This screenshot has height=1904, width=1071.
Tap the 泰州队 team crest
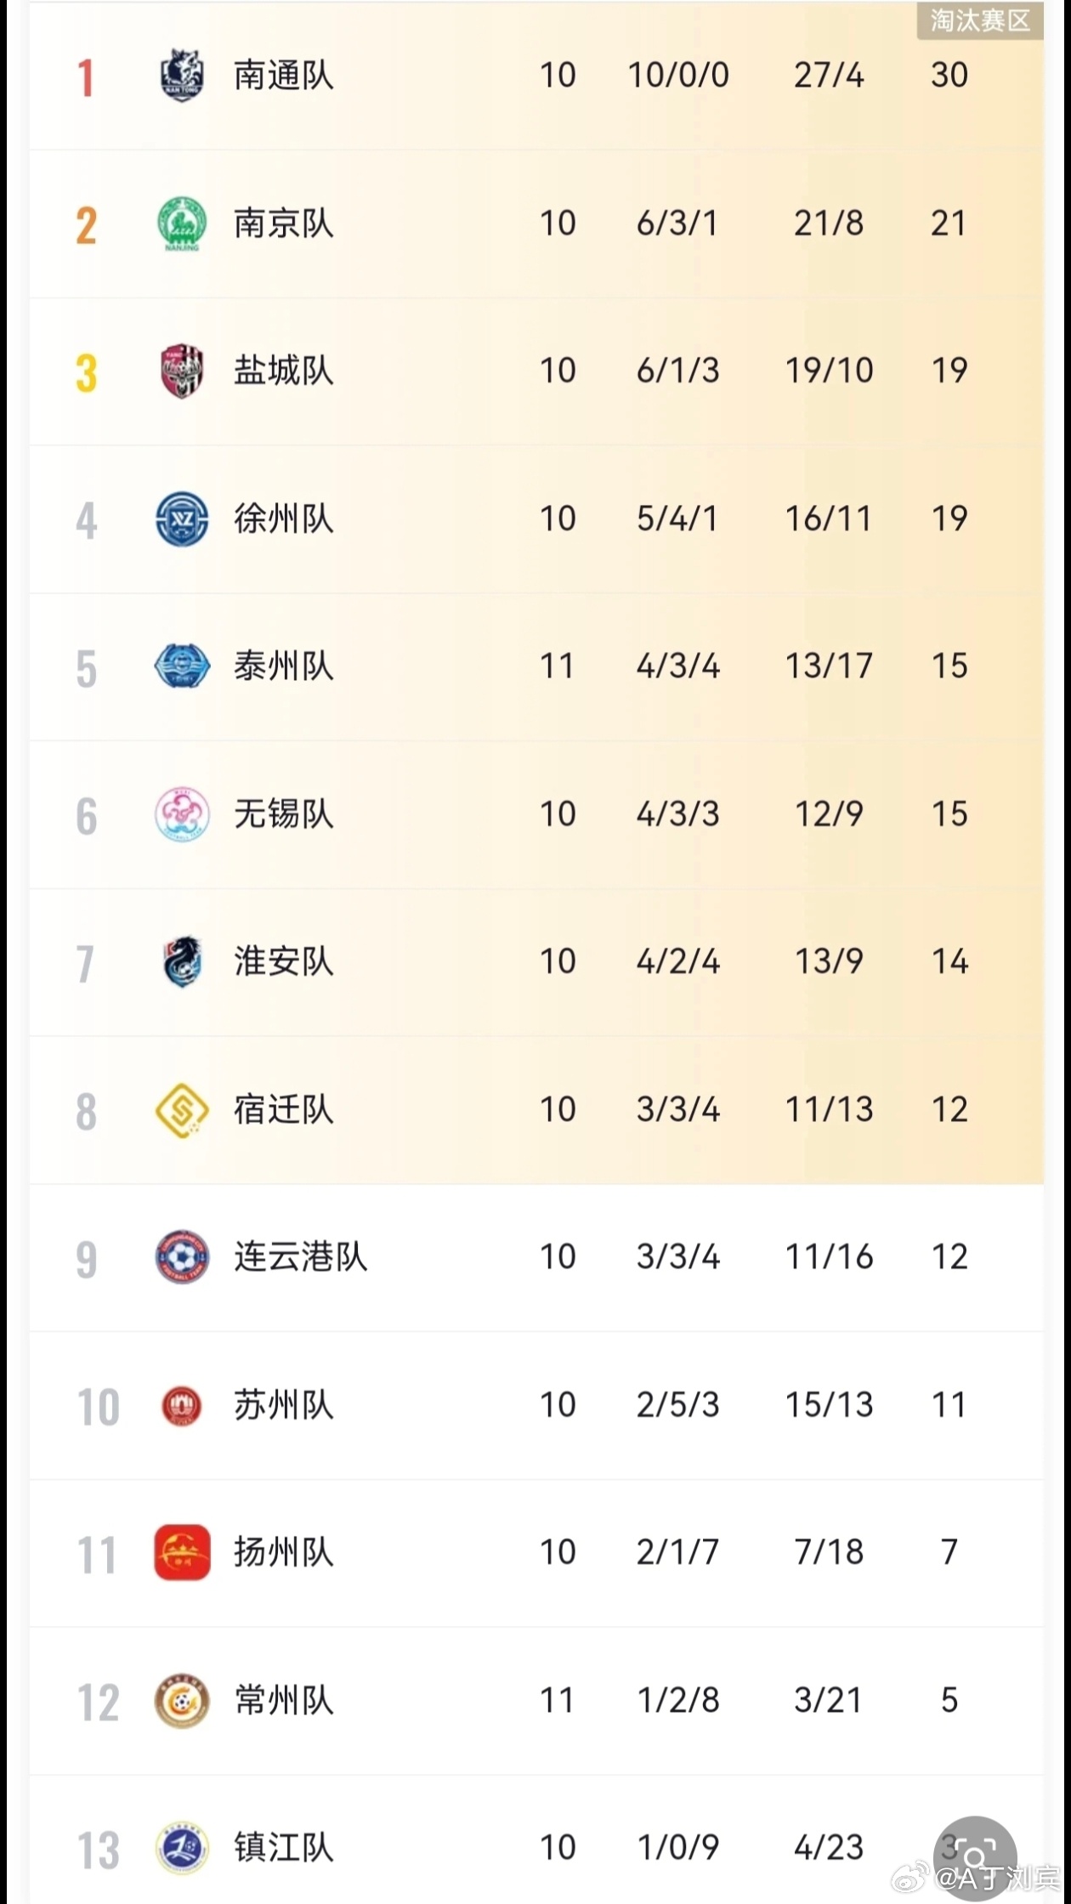(182, 666)
